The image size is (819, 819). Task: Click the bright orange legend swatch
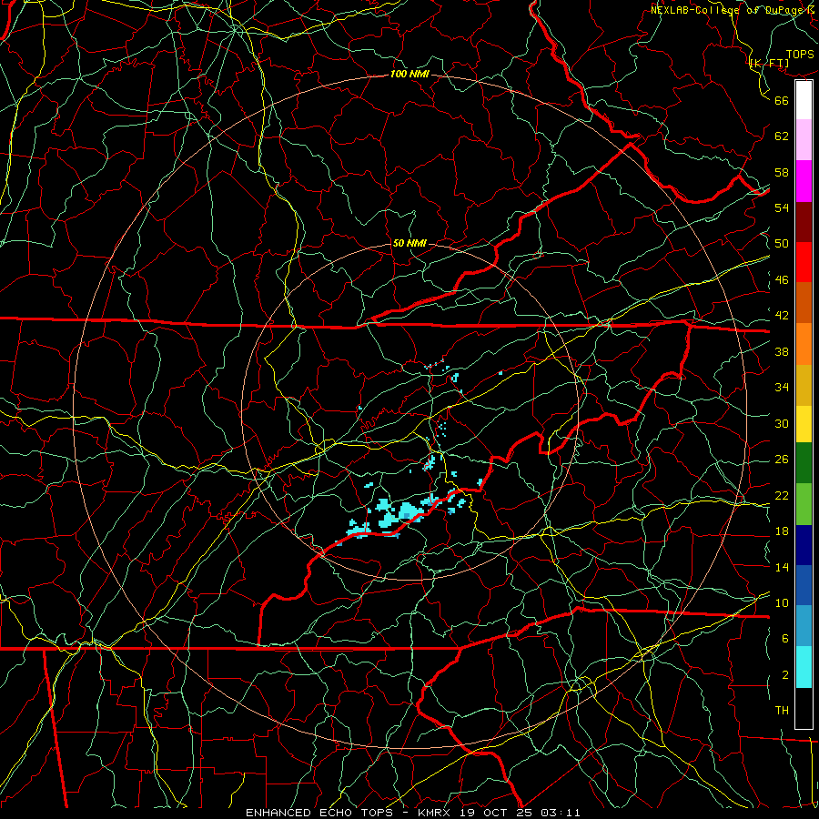pyautogui.click(x=804, y=344)
